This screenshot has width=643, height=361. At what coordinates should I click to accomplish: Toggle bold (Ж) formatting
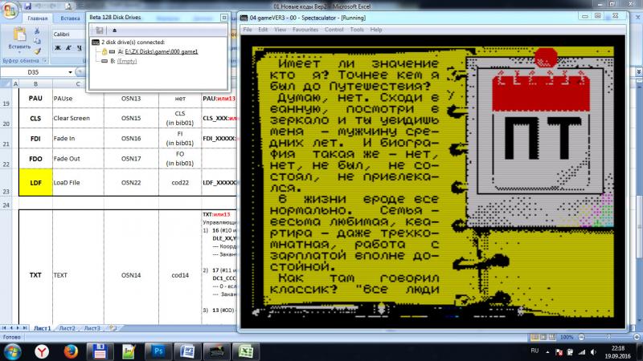[58, 48]
